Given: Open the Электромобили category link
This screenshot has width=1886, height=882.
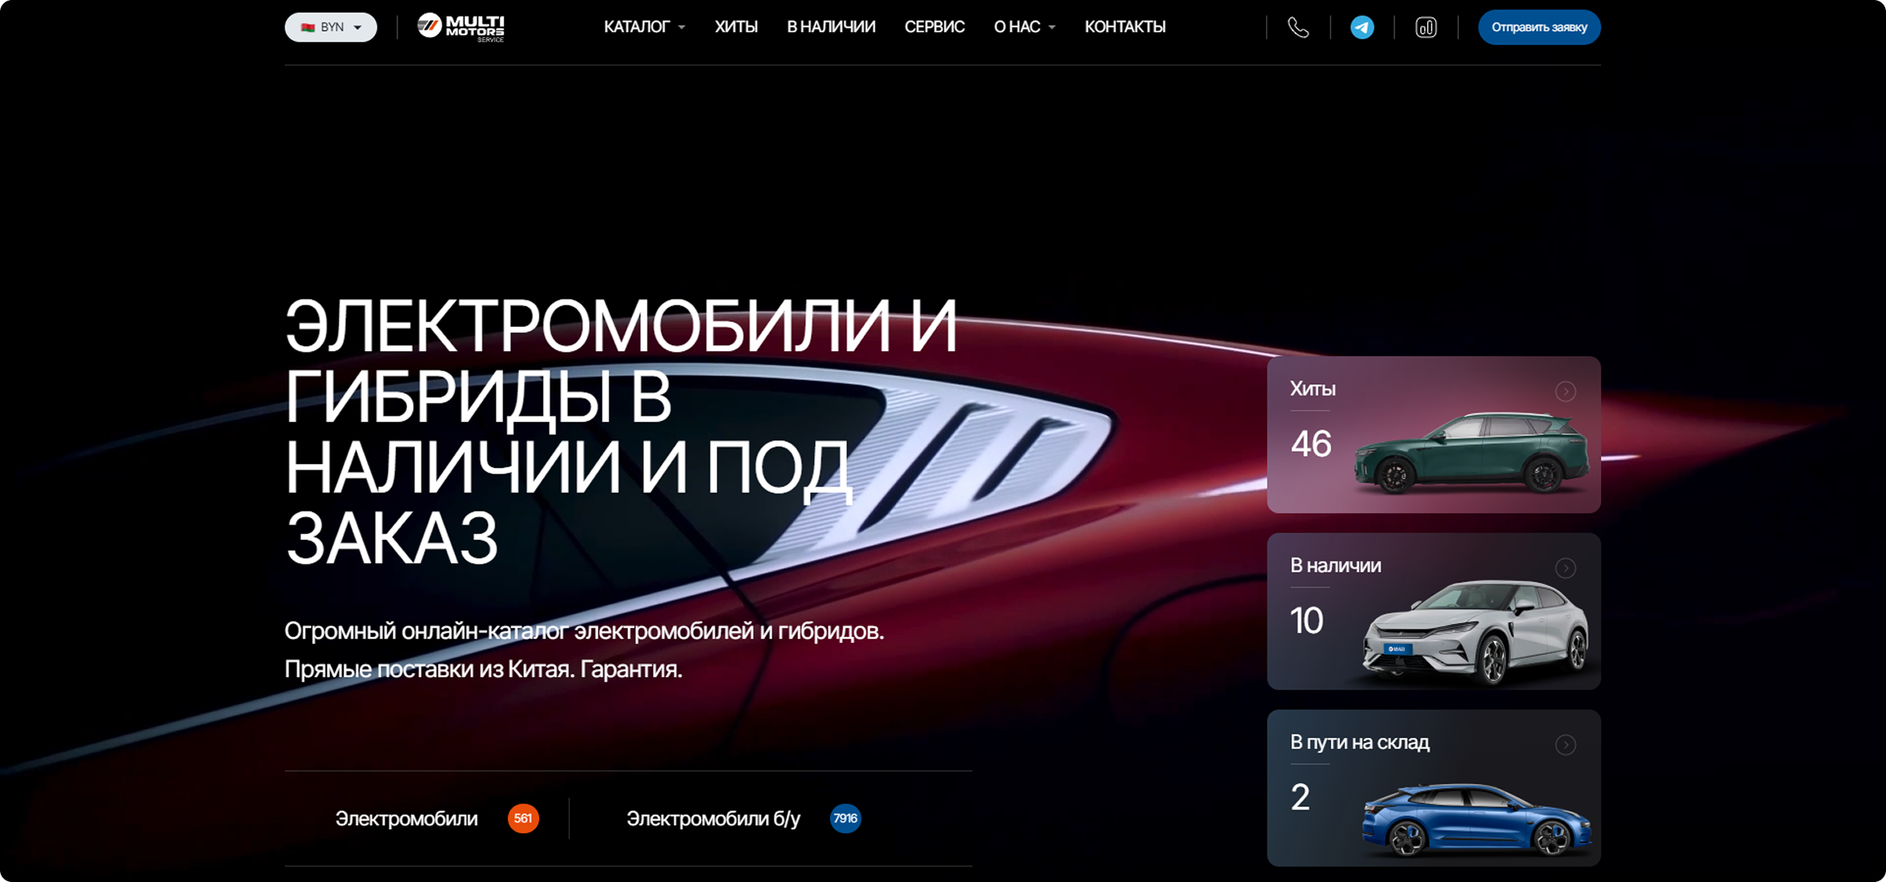Looking at the screenshot, I should coord(406,818).
